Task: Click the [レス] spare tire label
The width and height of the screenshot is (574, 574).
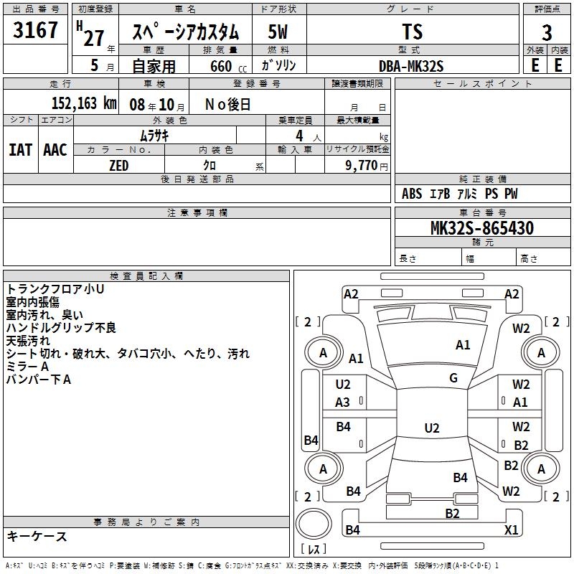Action: click(x=314, y=549)
